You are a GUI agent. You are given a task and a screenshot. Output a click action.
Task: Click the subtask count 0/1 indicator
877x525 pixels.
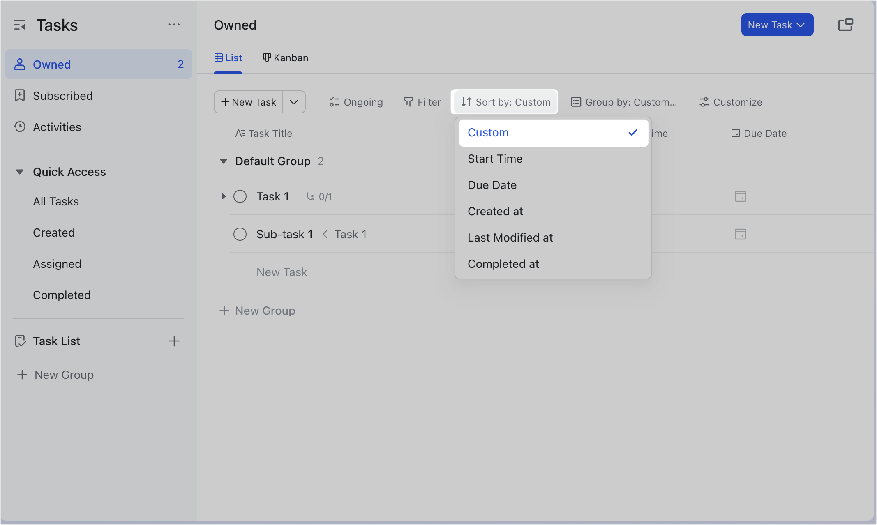point(320,197)
